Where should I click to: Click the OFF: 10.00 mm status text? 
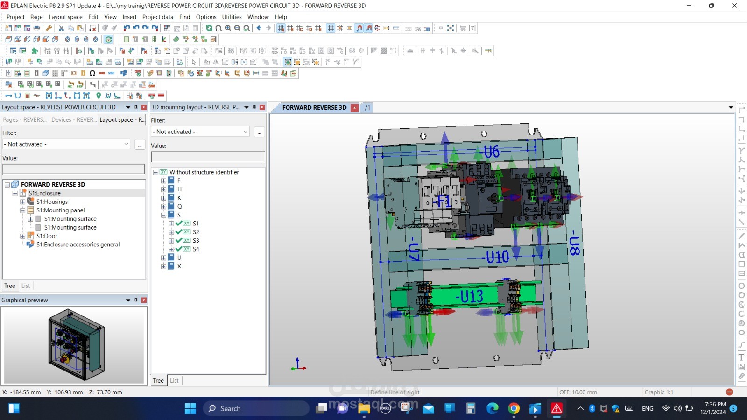578,392
